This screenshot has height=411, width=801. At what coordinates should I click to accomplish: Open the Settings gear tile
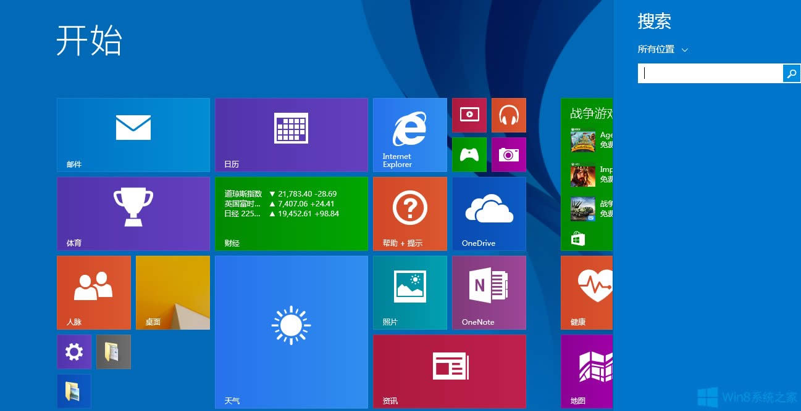(x=73, y=351)
